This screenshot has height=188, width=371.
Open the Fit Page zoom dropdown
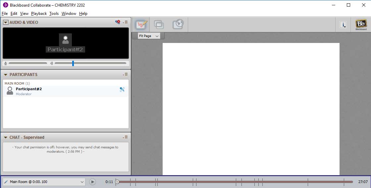(149, 36)
